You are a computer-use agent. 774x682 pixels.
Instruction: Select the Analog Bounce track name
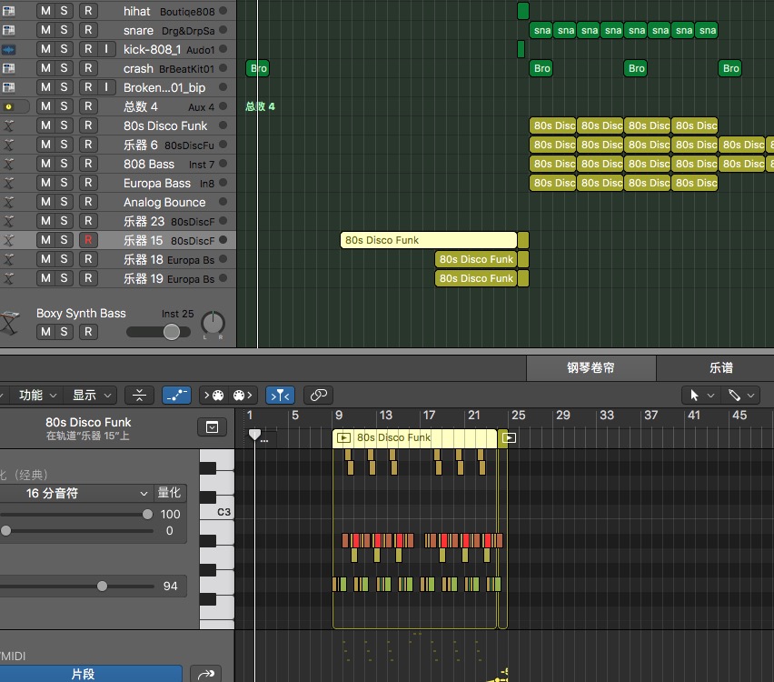tap(164, 202)
